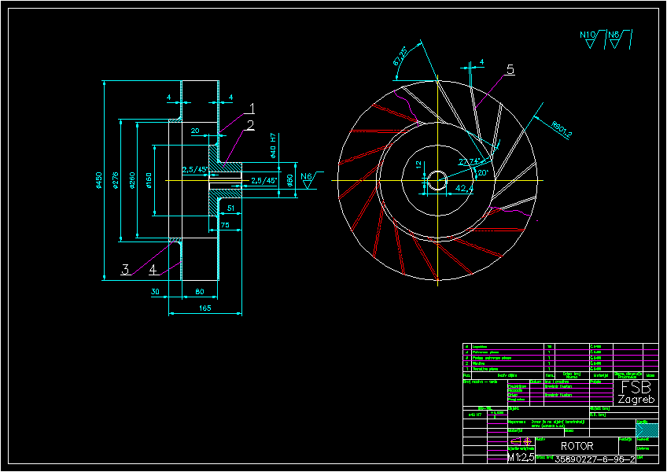Screen dimensions: 667x472
Task: Select balloon callout 3 near the hub
Action: pyautogui.click(x=124, y=270)
